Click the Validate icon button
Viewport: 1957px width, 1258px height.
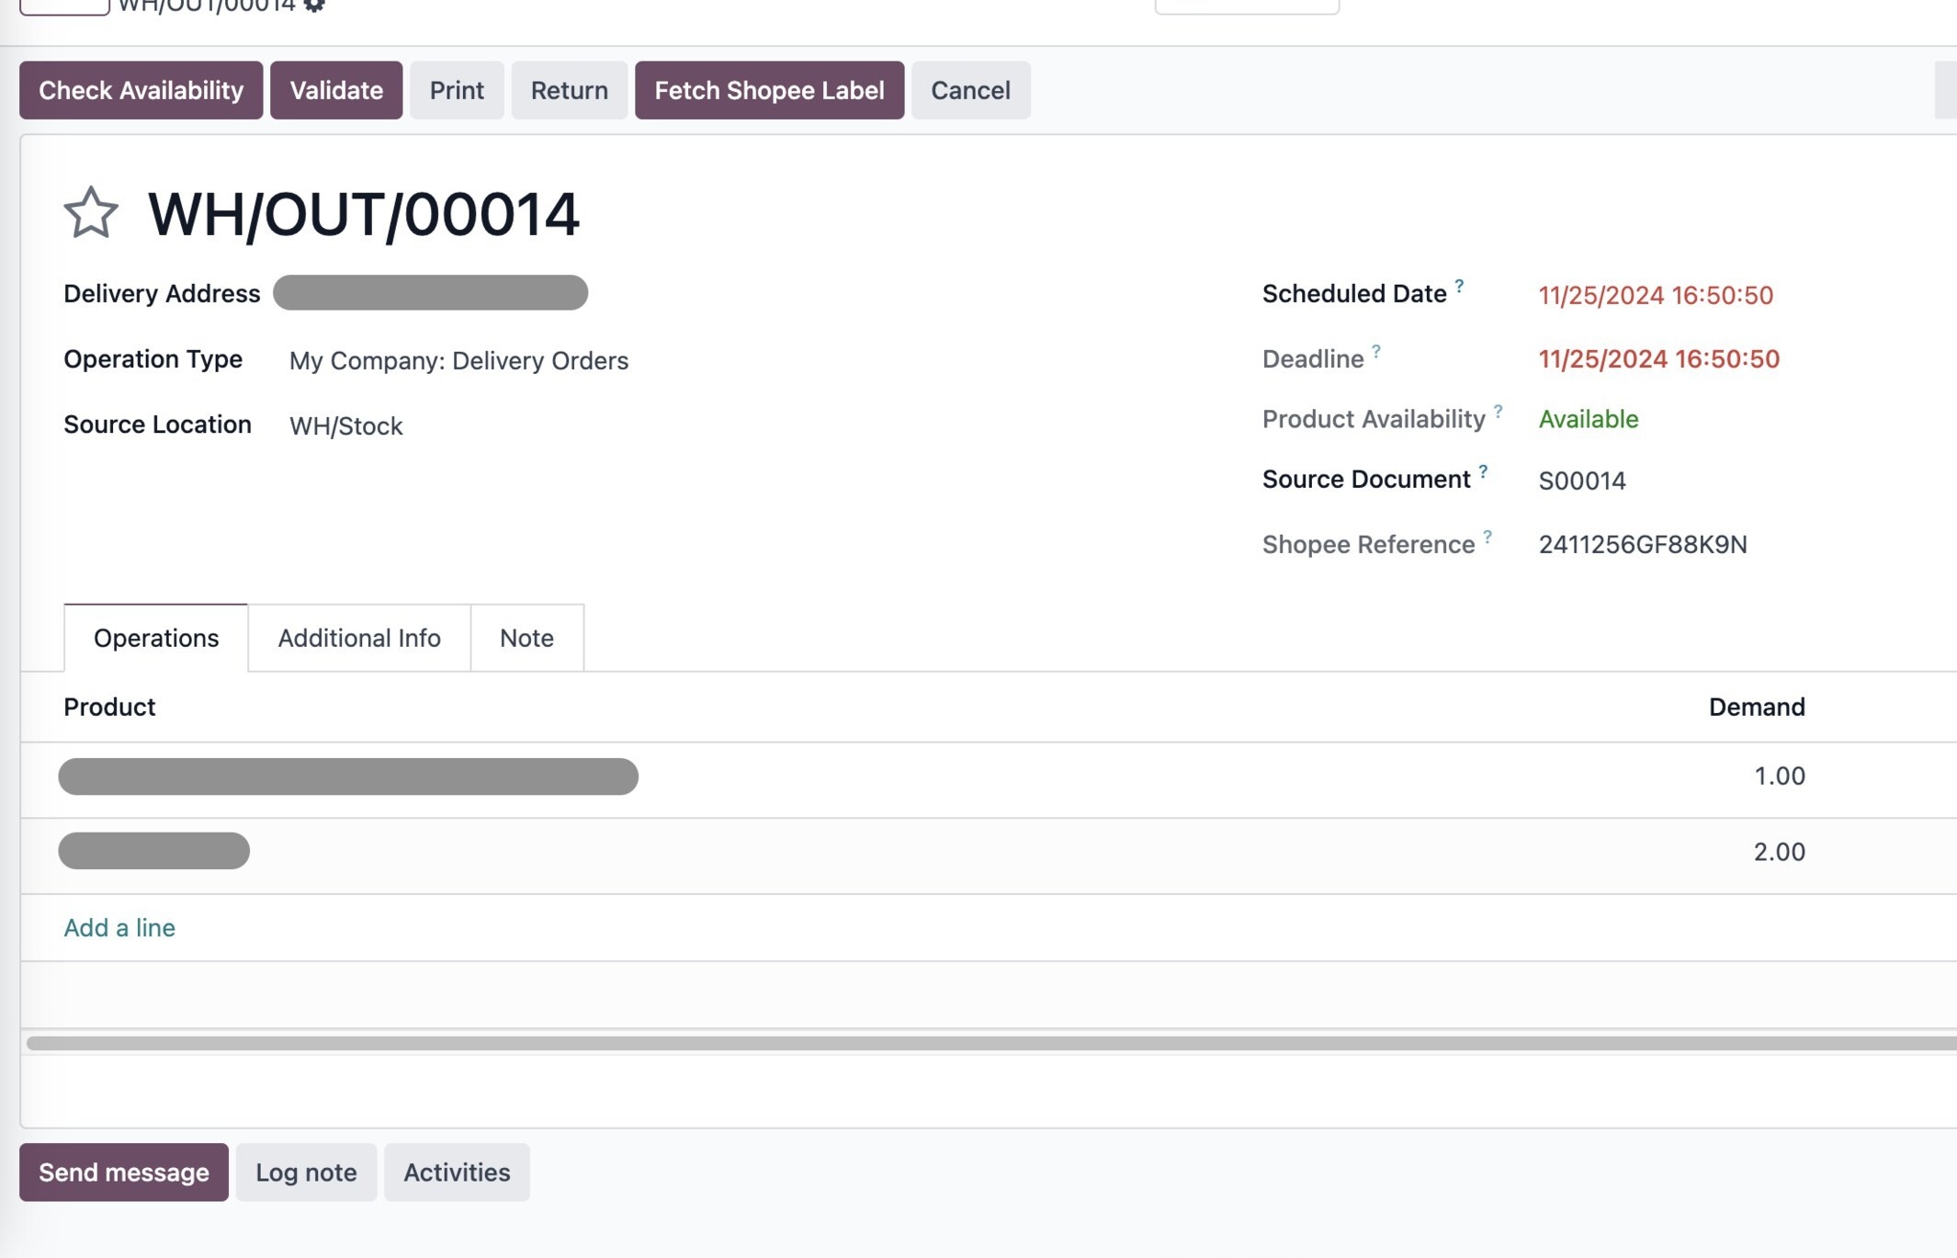(x=336, y=88)
